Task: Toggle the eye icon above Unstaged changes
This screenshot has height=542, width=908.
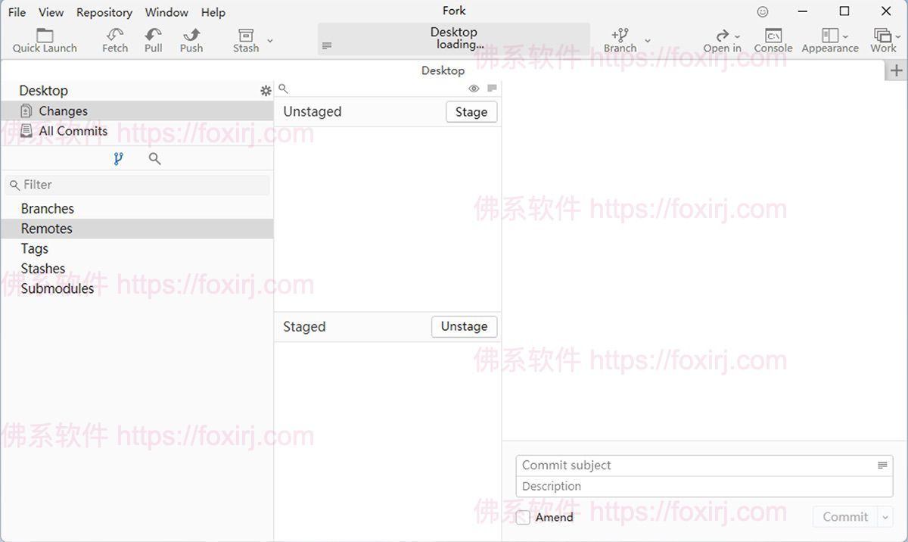Action: pyautogui.click(x=474, y=89)
